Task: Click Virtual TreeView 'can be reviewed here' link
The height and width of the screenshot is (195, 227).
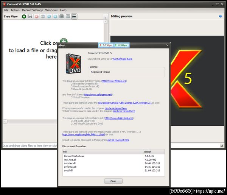Action: [x=124, y=111]
